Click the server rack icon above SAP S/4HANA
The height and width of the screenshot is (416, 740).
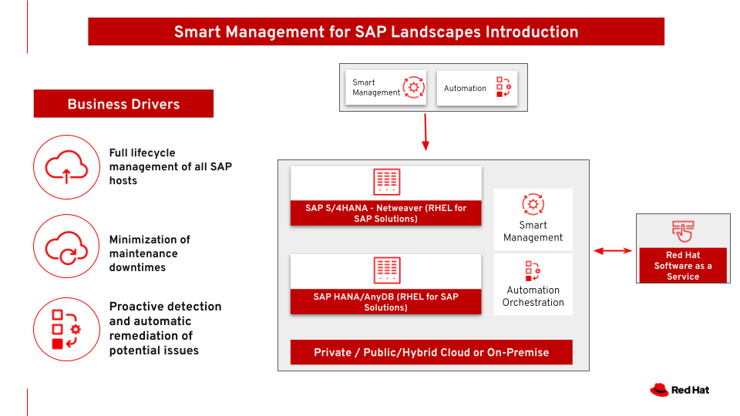click(x=386, y=182)
